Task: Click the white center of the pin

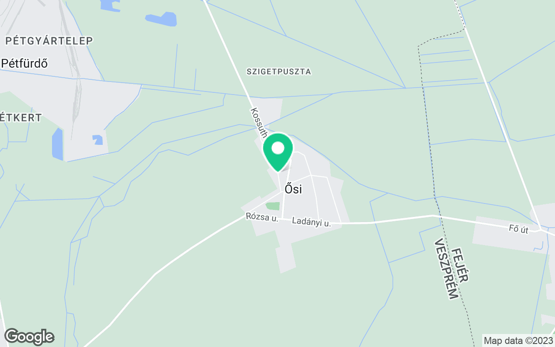Action: pos(277,148)
